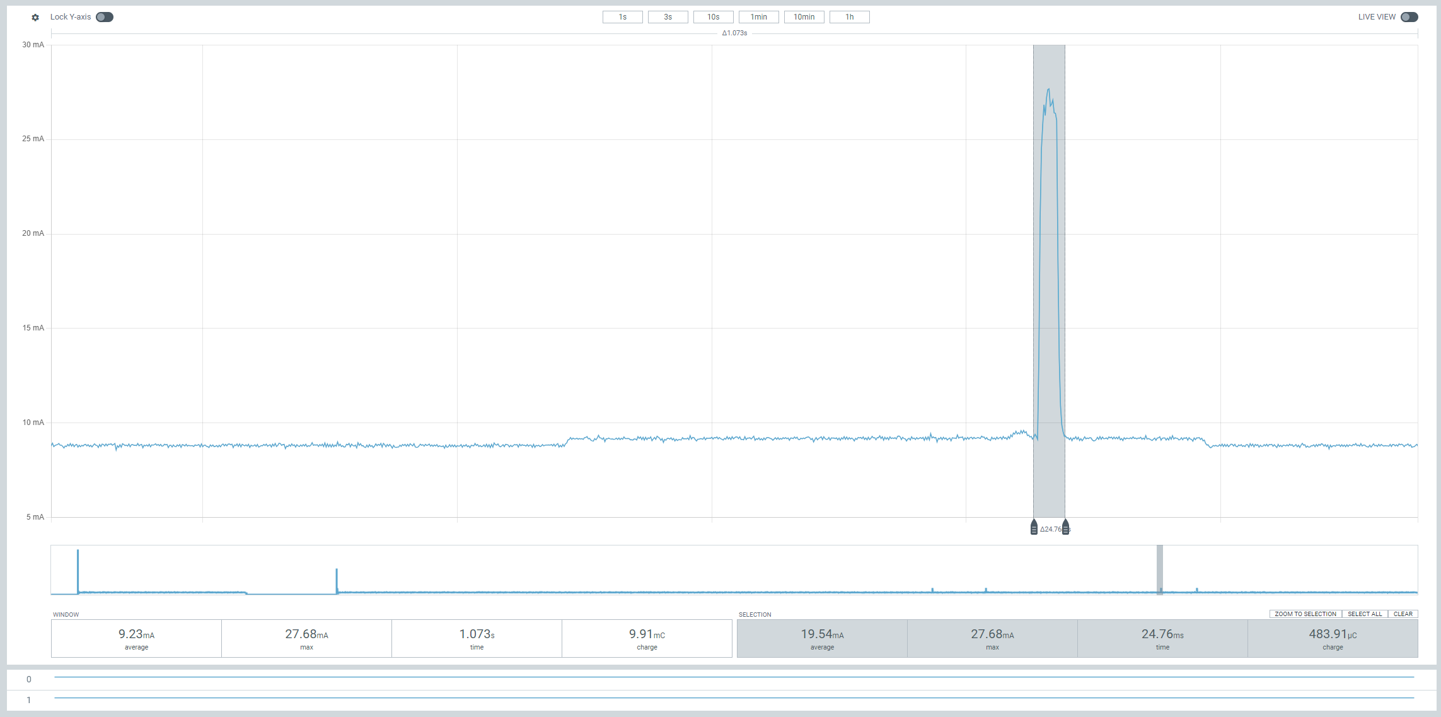Enable the LIVE VIEW toggle
Screen dimensions: 1441x717
click(x=1409, y=17)
